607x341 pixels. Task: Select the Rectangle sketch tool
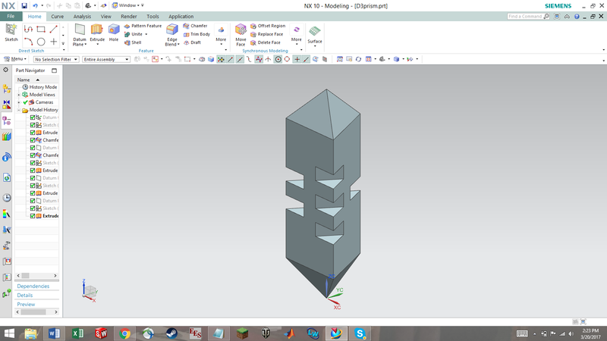41,30
